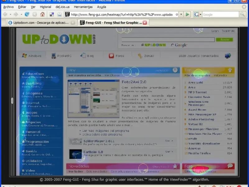Click the green Buscar button
This screenshot has height=187, width=249.
coord(224,40)
